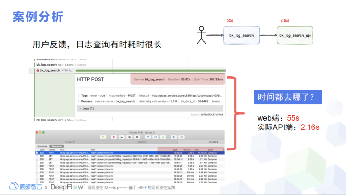Select the POST request lasting 949 ms

tap(130, 176)
